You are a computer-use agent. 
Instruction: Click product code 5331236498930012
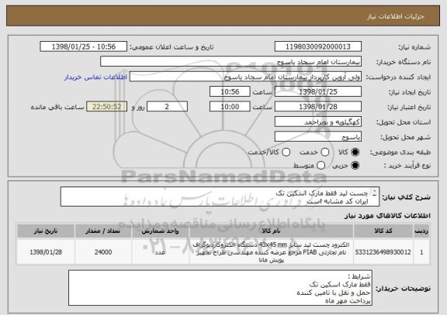383,252
